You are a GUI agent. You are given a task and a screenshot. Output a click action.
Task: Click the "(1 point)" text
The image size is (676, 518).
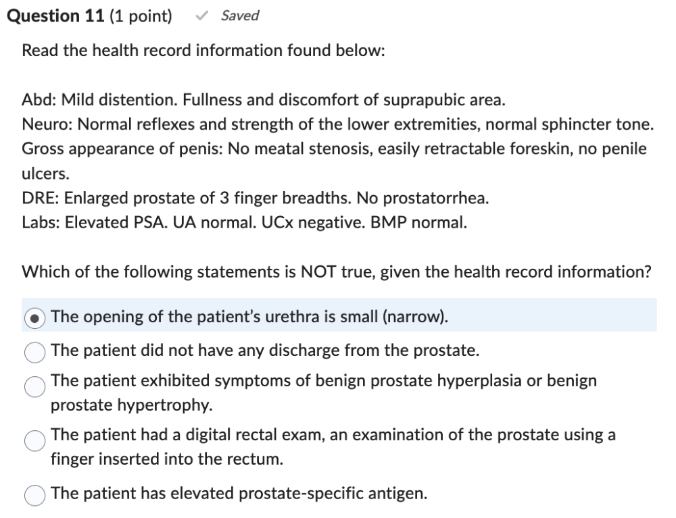pyautogui.click(x=141, y=16)
